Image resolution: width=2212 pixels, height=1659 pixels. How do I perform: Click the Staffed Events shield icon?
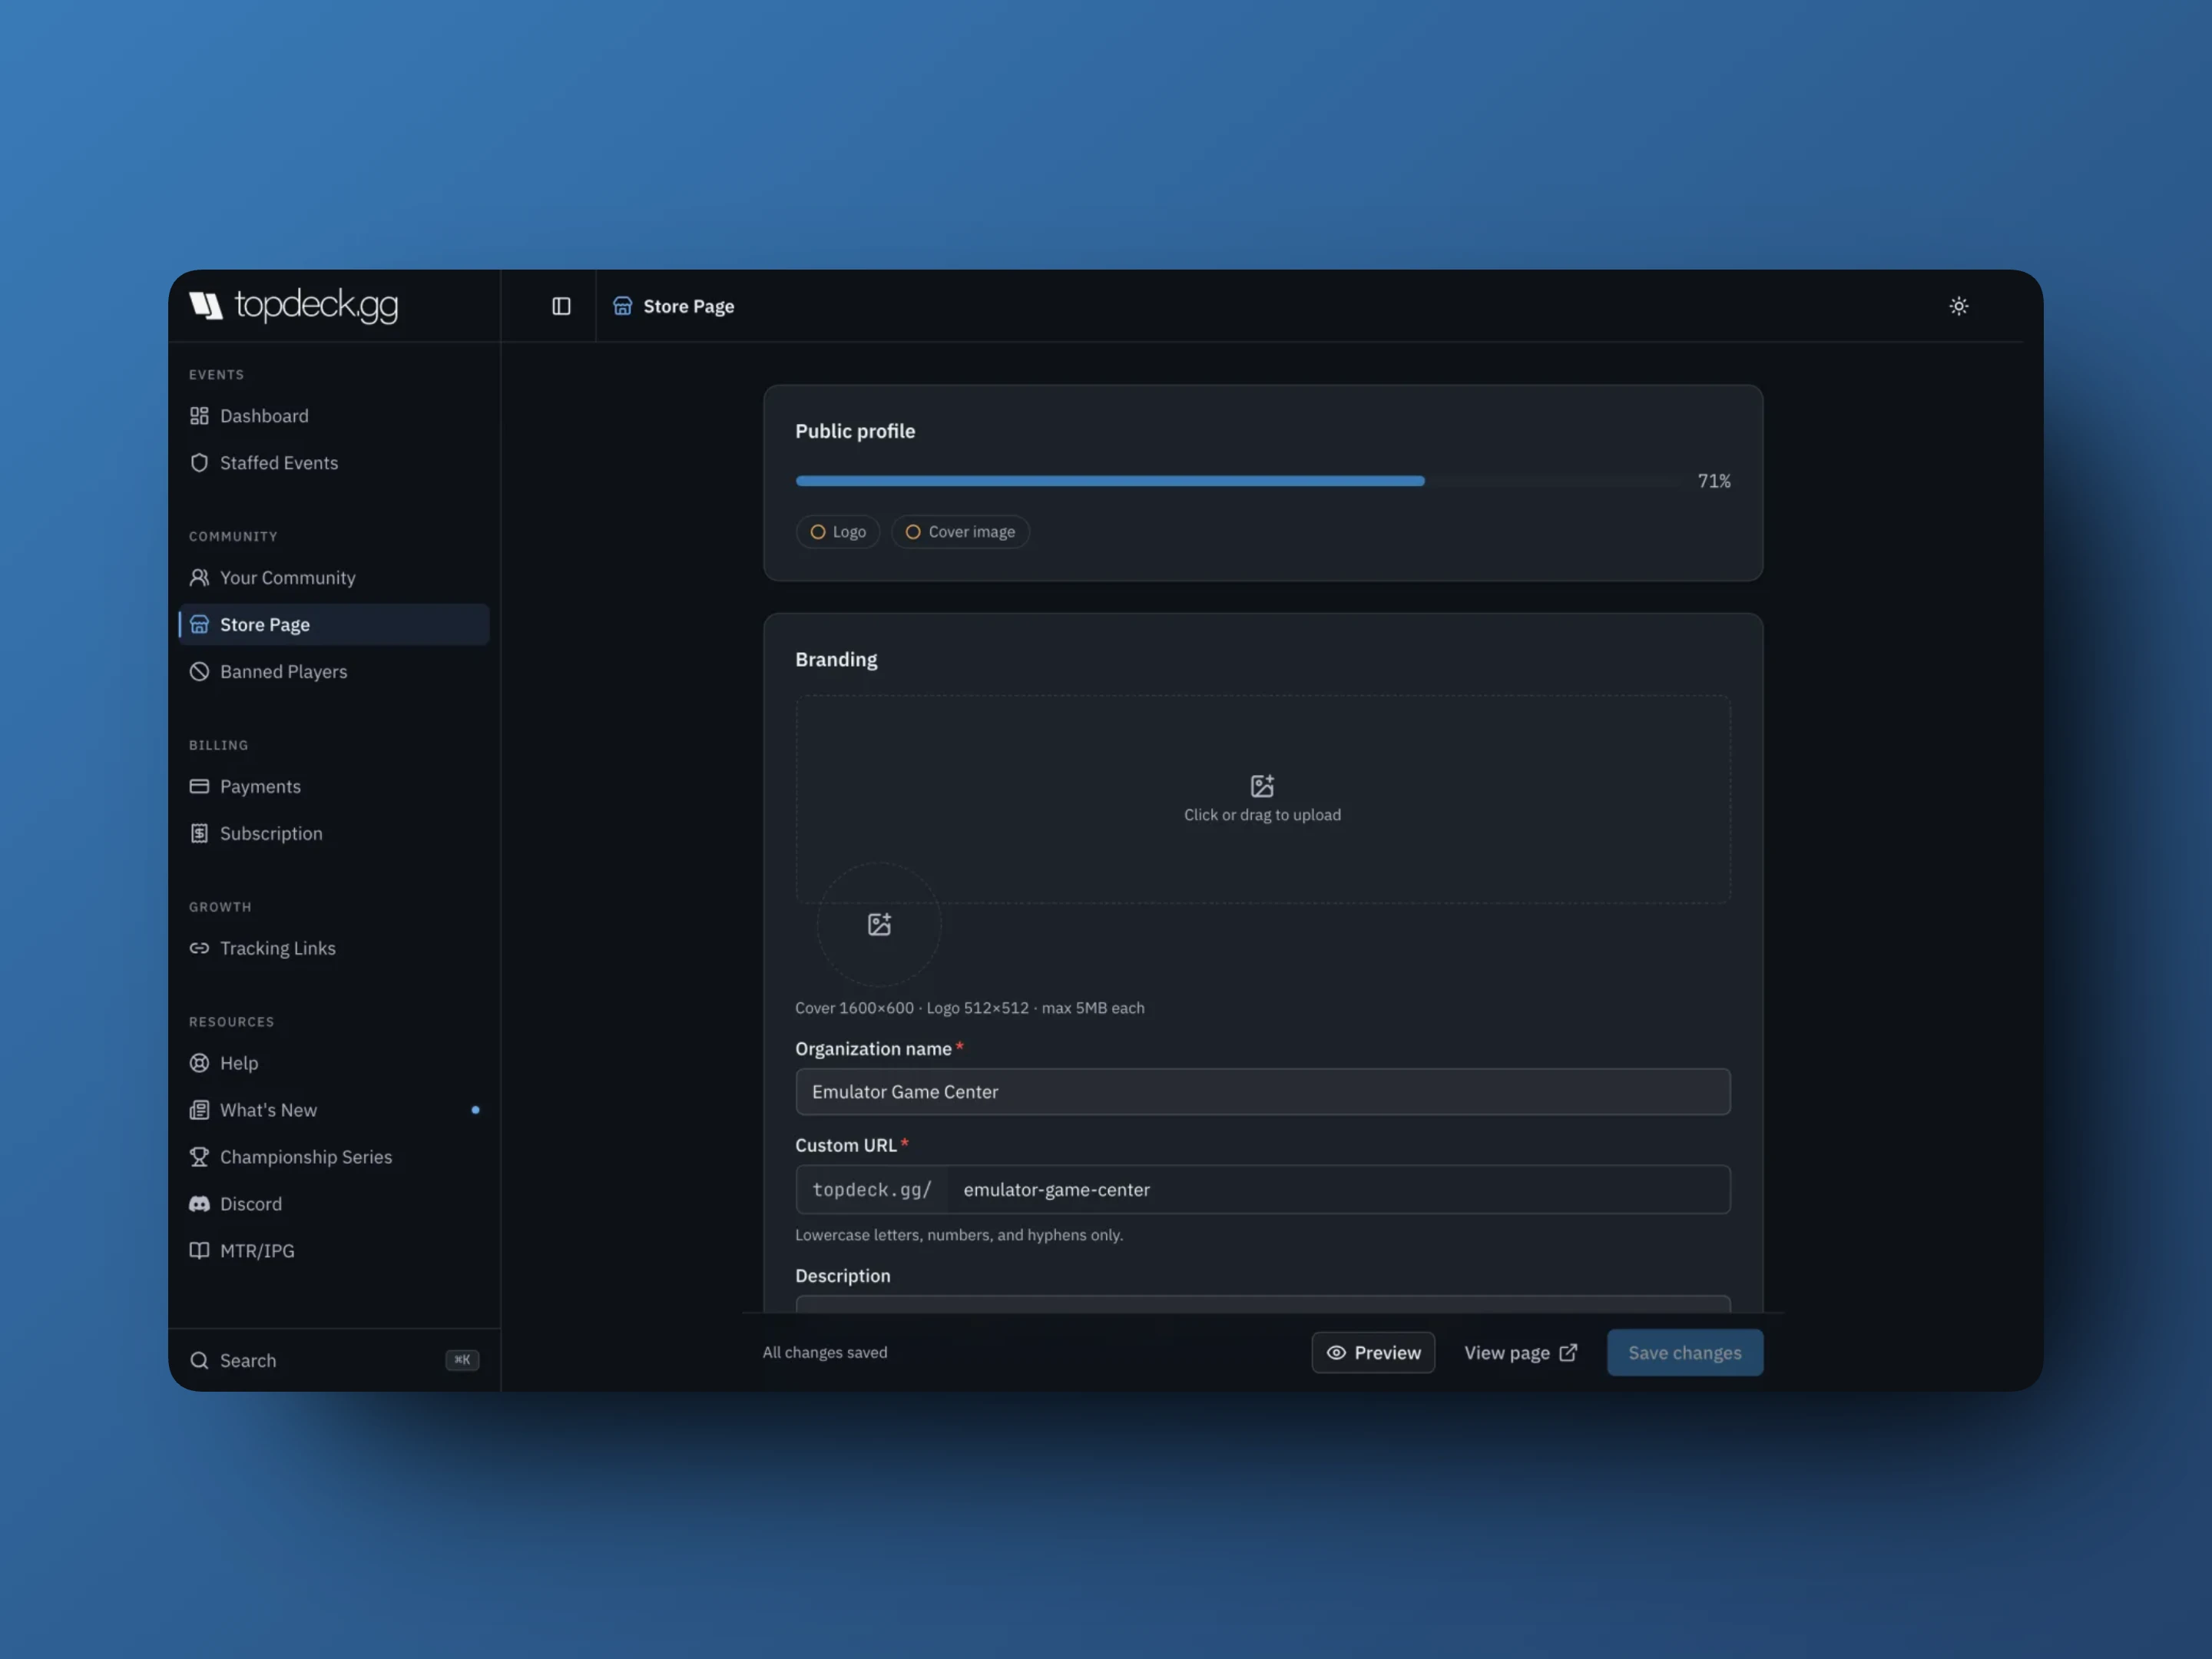coord(199,463)
